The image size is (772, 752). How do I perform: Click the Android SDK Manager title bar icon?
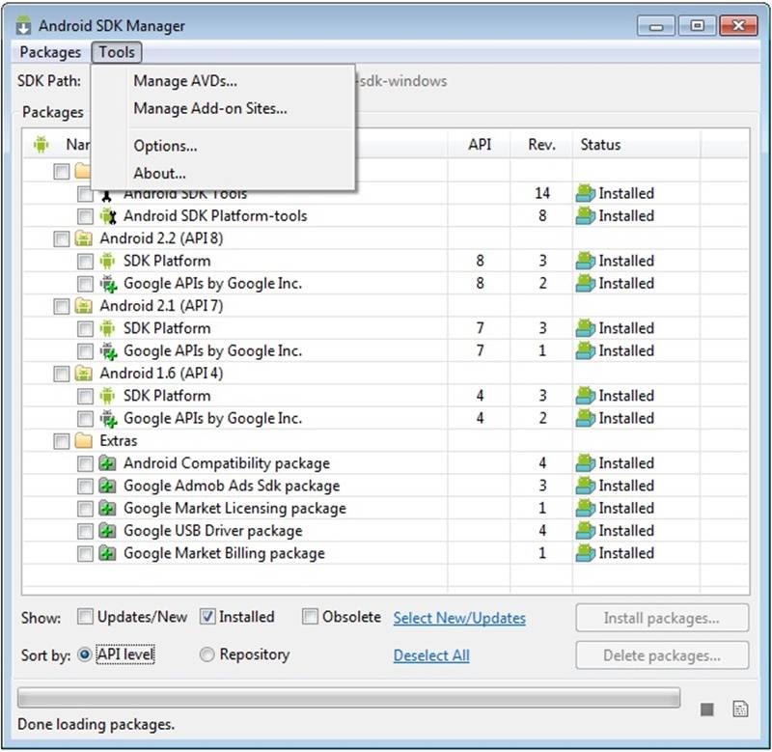(23, 26)
